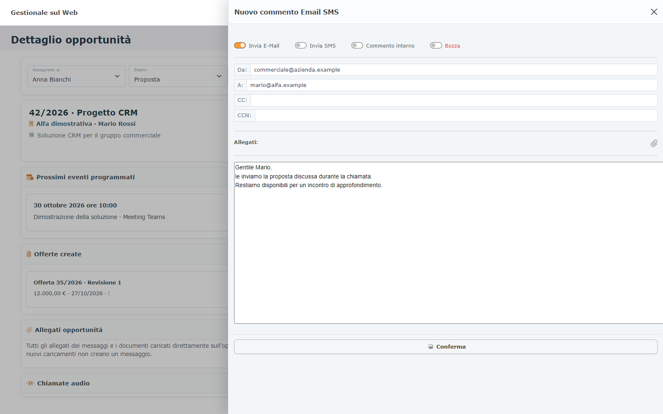The image size is (663, 414).
Task: Click the Da sender email field
Action: (x=454, y=70)
